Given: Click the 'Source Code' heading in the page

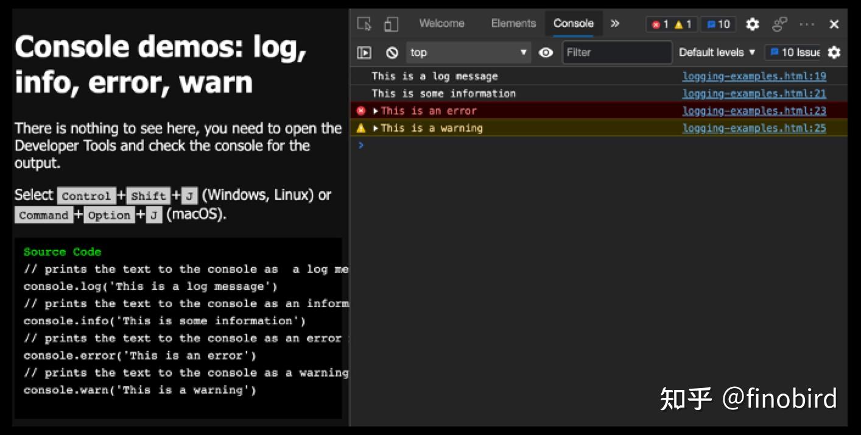Looking at the screenshot, I should [x=62, y=252].
